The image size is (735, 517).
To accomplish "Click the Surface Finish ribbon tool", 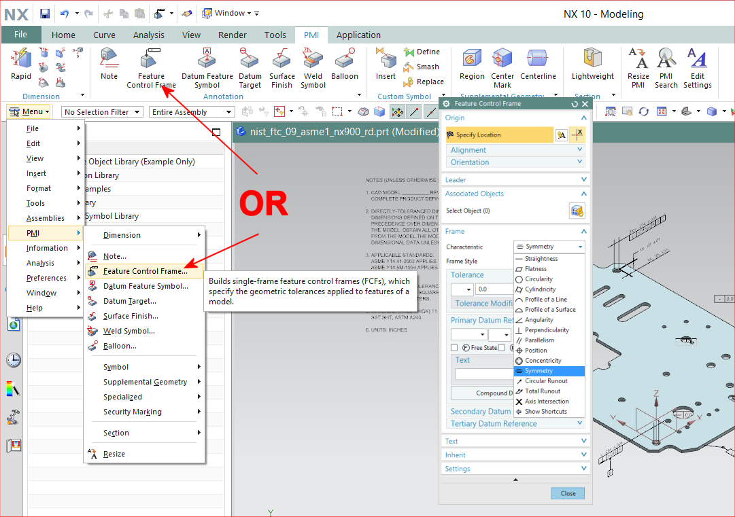I will click(281, 69).
